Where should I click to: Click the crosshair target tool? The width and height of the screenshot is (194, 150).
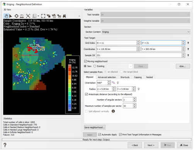click(x=16, y=16)
